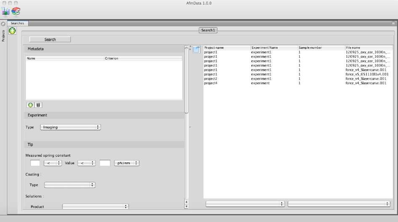Click the laboratory flasks toolbar icon
The width and height of the screenshot is (398, 222).
[x=6, y=11]
